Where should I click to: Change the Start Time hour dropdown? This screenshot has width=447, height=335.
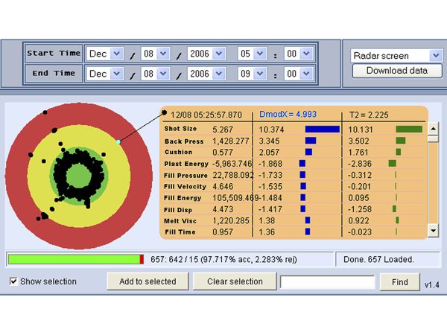pos(252,54)
